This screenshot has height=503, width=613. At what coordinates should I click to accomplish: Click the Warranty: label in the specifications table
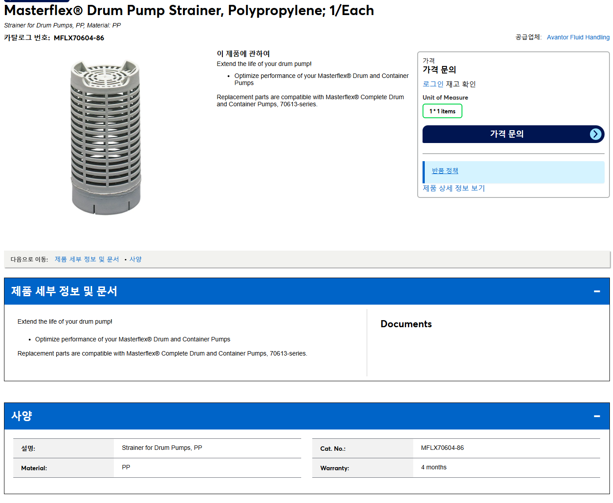pos(334,468)
